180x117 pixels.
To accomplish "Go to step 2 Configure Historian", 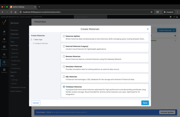I will pos(41,43).
